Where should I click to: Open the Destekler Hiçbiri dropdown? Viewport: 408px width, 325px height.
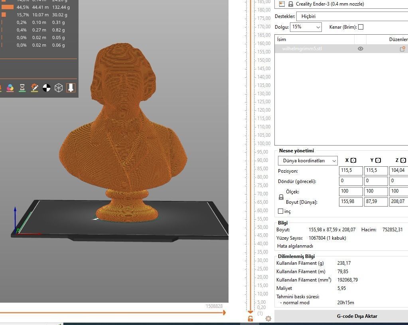(x=352, y=16)
